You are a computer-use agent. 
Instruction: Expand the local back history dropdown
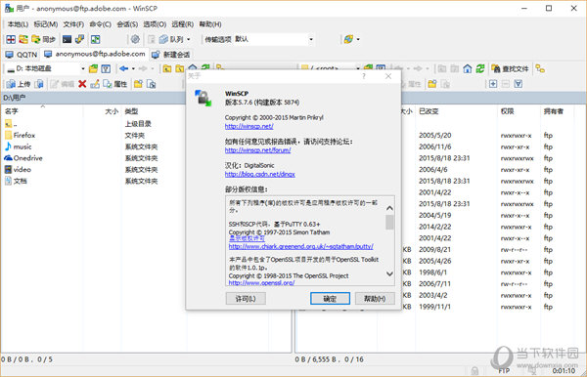[x=133, y=68]
